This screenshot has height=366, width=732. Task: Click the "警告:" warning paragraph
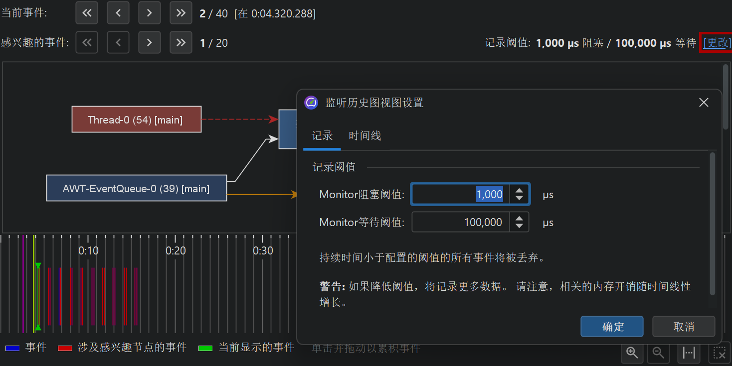point(505,294)
